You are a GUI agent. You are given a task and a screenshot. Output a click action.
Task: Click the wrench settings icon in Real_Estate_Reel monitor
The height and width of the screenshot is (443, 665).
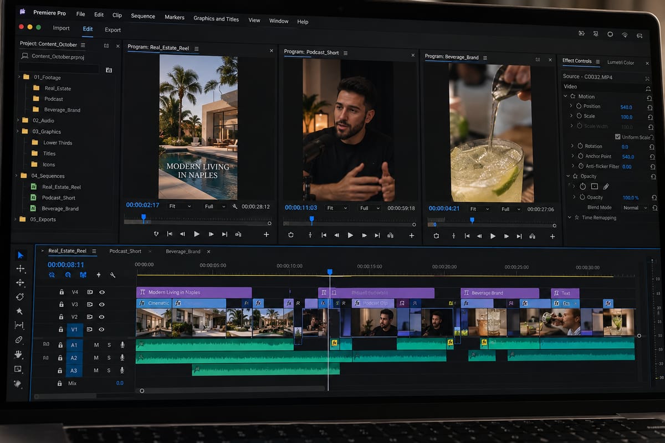click(x=235, y=207)
